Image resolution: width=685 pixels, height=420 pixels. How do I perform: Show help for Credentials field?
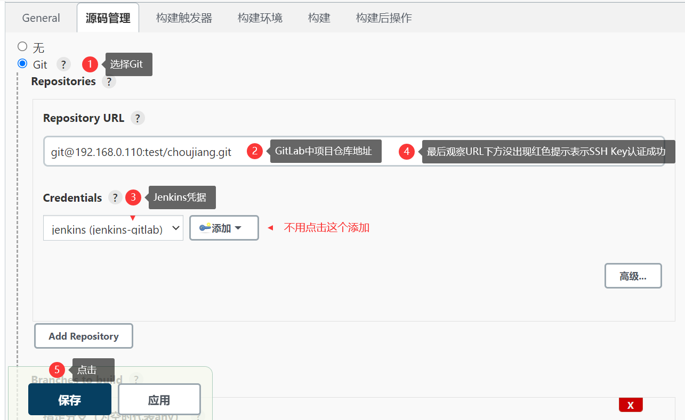115,197
